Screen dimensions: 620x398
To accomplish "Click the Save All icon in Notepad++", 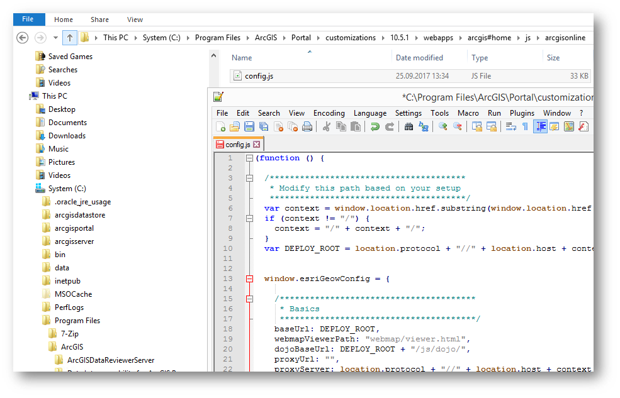I will [x=264, y=126].
